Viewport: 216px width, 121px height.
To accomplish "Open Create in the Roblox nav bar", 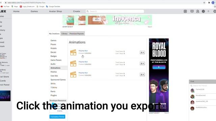I will pos(77,11).
